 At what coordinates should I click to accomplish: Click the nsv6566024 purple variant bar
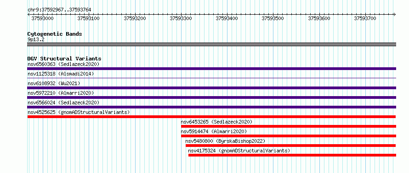click(x=211, y=107)
